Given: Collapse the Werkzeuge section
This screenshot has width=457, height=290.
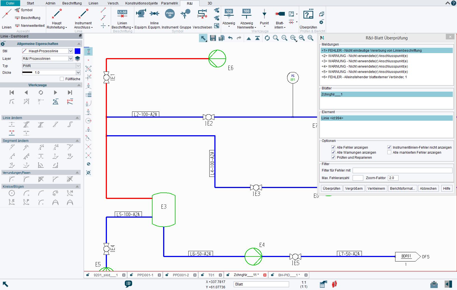Looking at the screenshot, I should [x=79, y=85].
